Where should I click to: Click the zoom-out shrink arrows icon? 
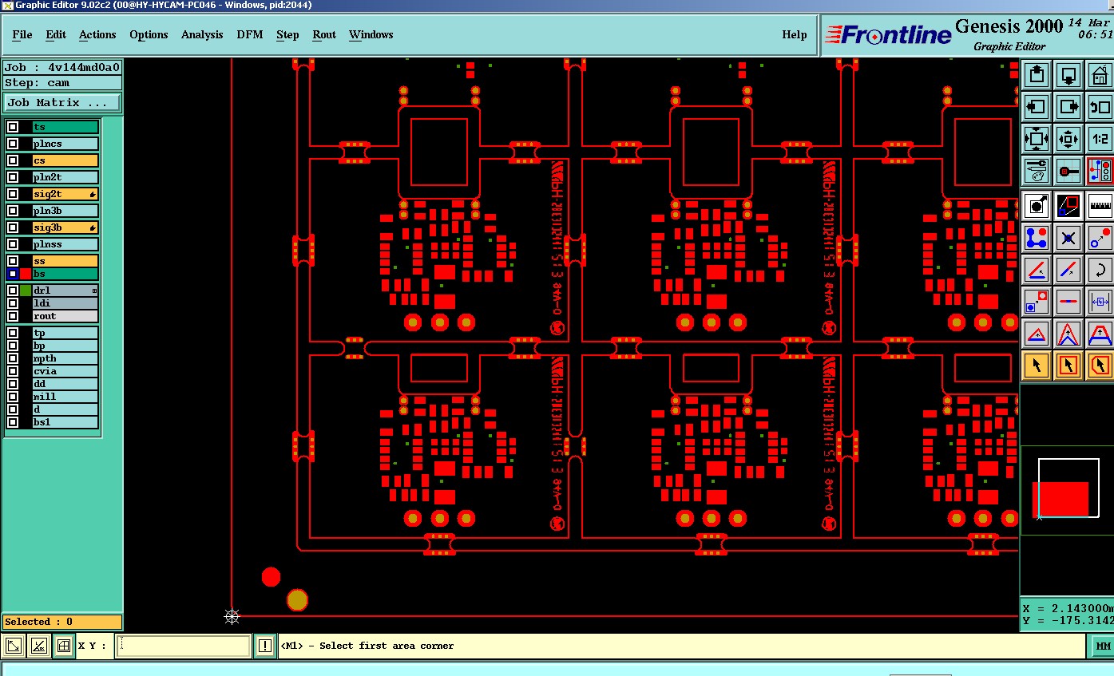tap(1068, 139)
